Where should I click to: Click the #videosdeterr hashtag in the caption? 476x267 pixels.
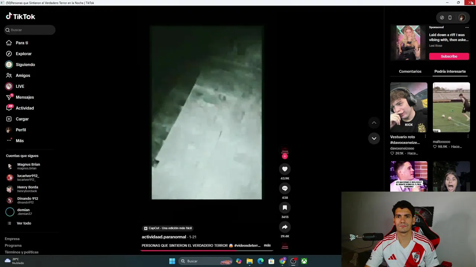tap(247, 245)
